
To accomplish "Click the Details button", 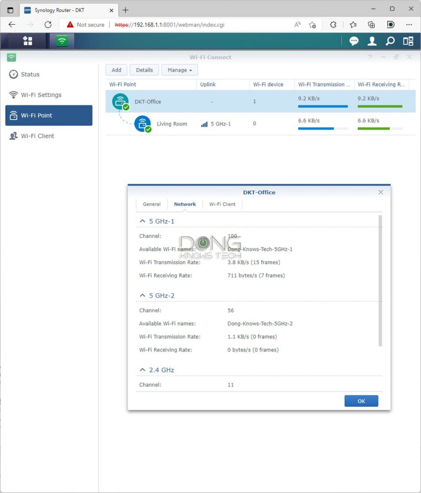I will coord(144,70).
